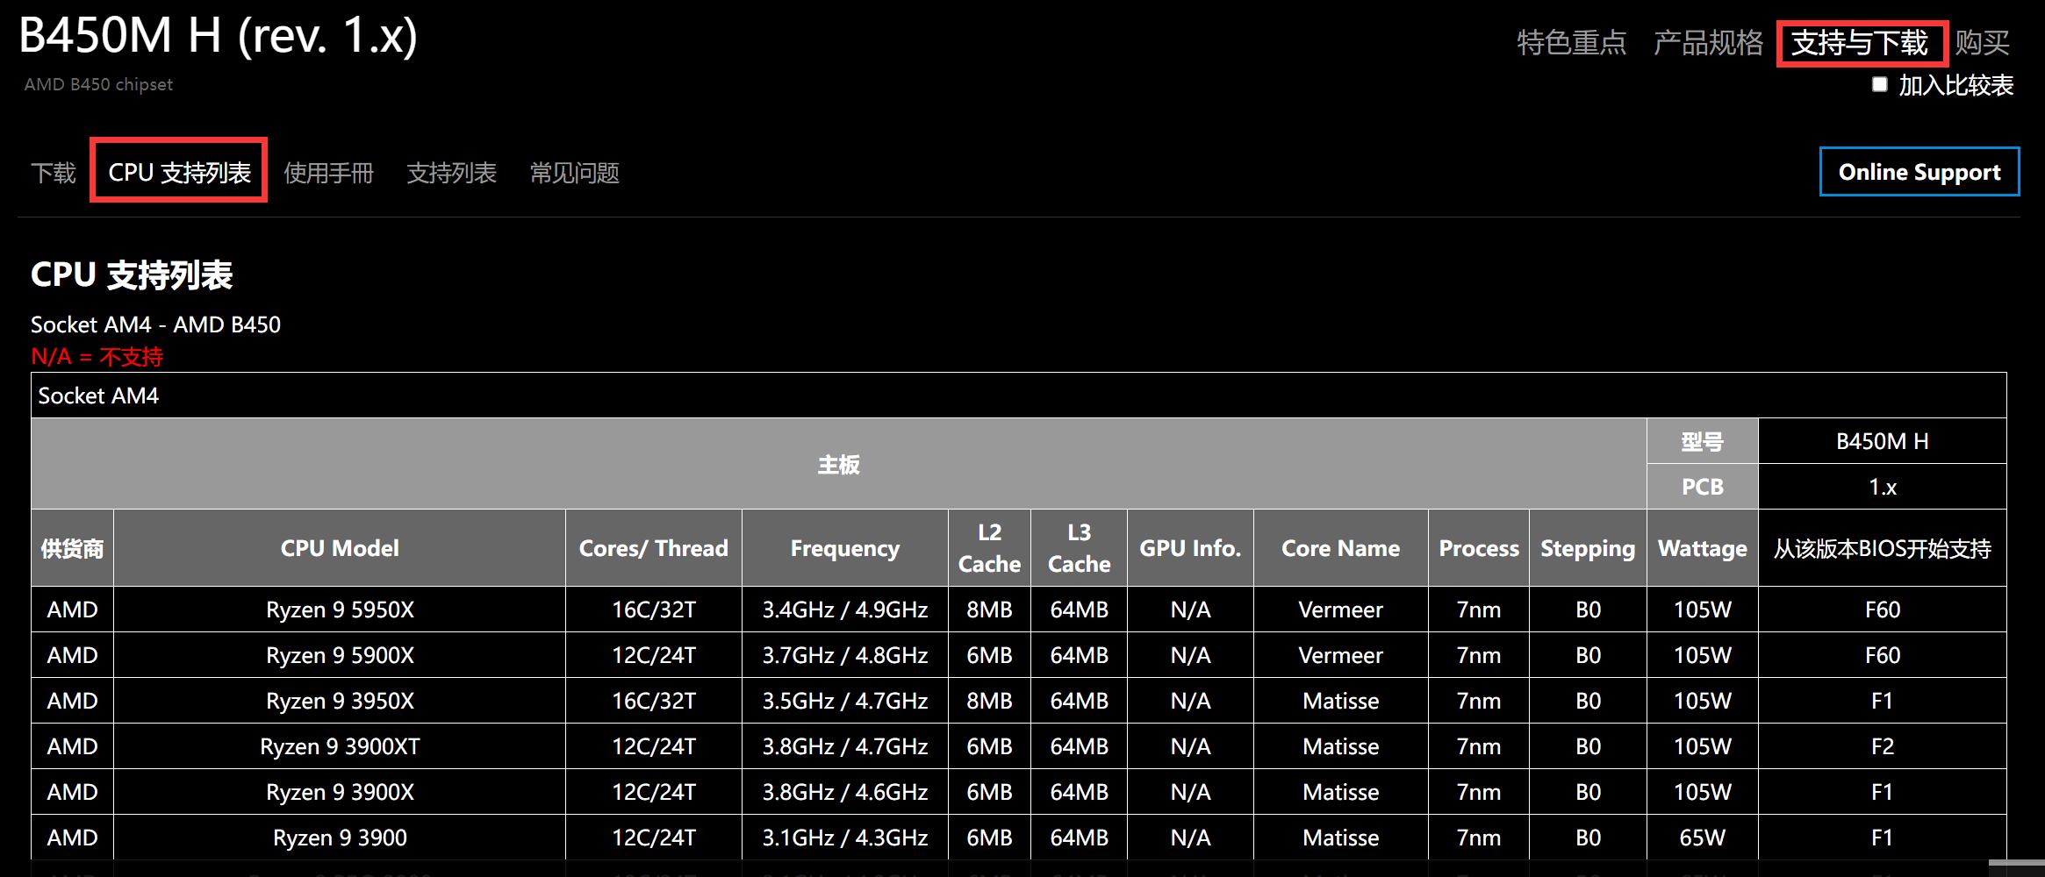2045x877 pixels.
Task: Click the Online Support button
Action: 1919,171
